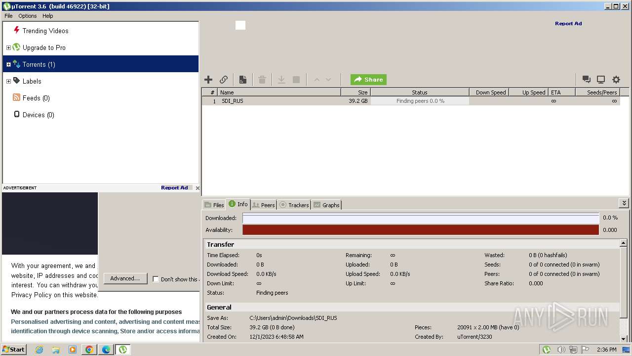Select Upgrade to Pro in sidebar
Viewport: 632px width, 356px height.
click(44, 47)
